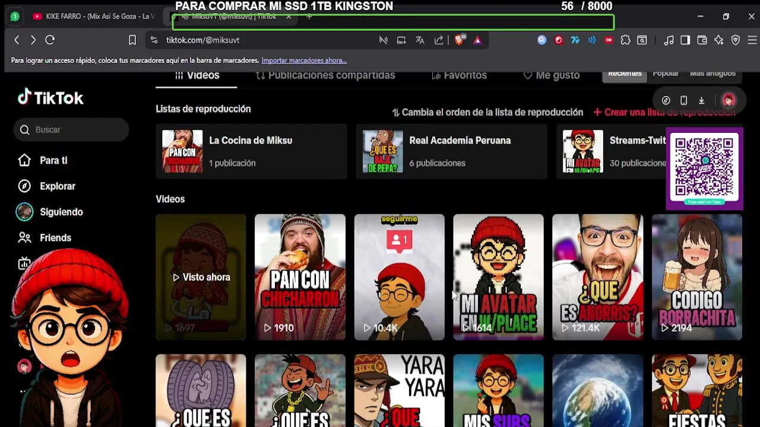The width and height of the screenshot is (760, 427).
Task: Click the phone app icon in floating toolbar
Action: tap(684, 101)
